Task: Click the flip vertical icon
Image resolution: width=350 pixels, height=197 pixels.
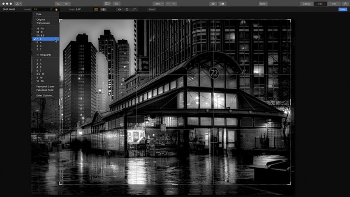Action: [127, 9]
